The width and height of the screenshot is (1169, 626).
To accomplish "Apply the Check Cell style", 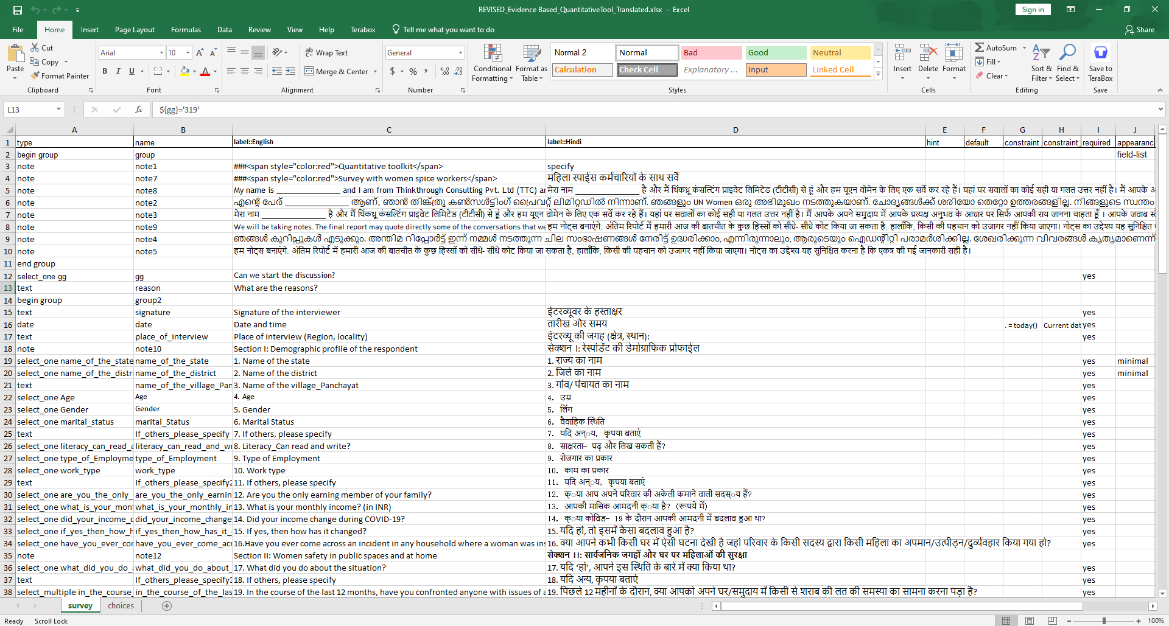I will (647, 70).
